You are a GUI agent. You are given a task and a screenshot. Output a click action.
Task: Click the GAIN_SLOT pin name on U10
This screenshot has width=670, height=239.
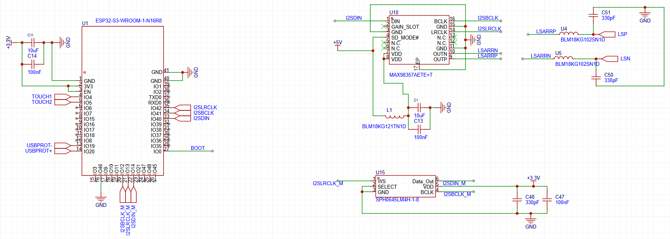point(405,27)
